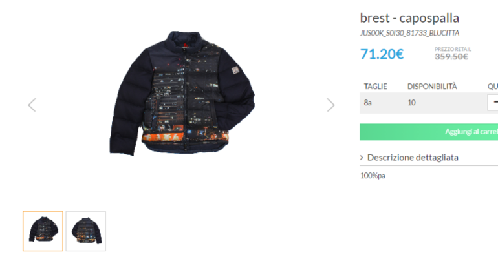The image size is (498, 259).
Task: Select the back view jacket thumbnail
Action: tap(86, 231)
